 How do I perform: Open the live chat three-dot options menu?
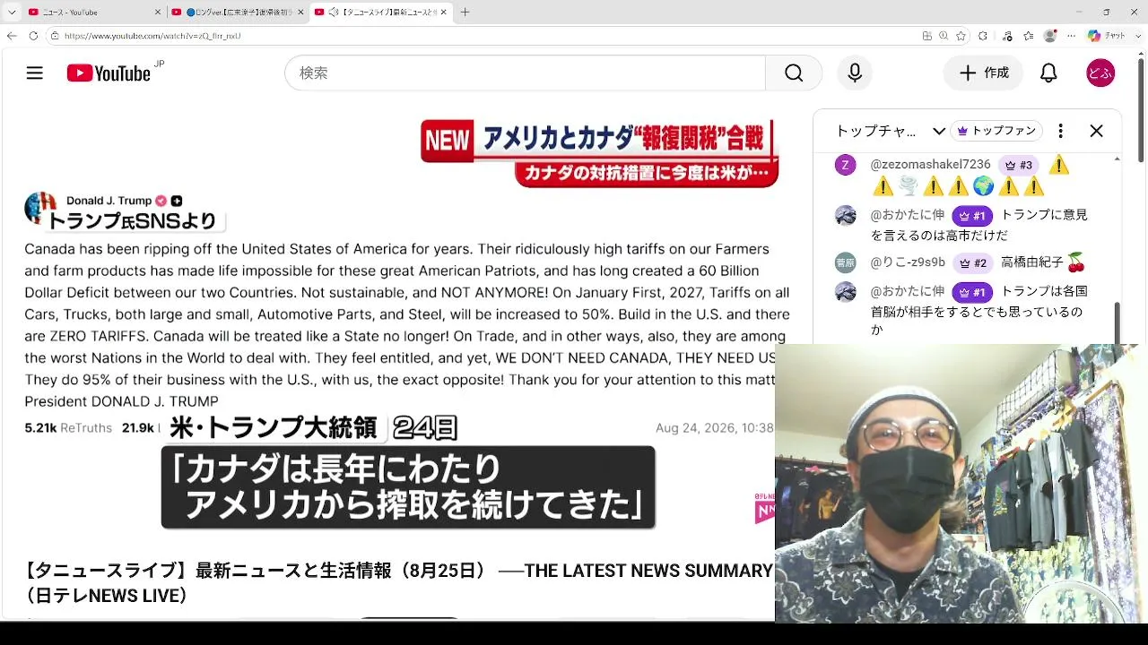(1060, 131)
